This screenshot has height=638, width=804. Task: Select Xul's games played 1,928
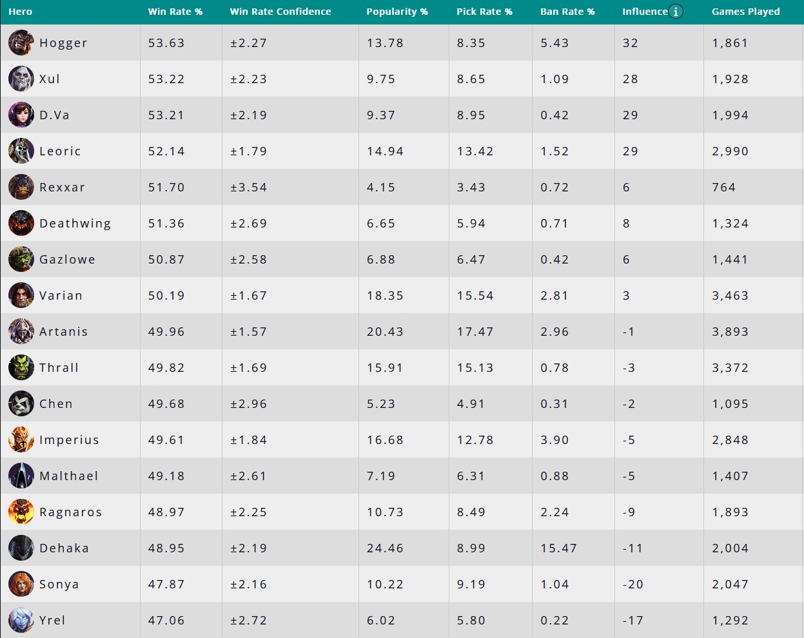coord(730,79)
